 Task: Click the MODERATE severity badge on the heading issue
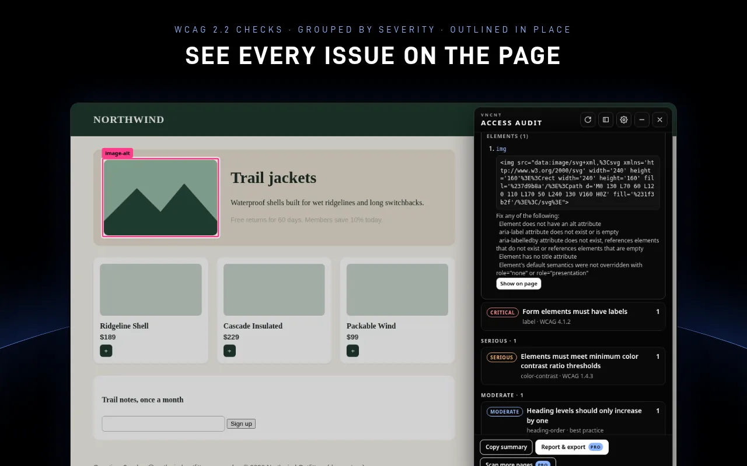click(x=505, y=412)
